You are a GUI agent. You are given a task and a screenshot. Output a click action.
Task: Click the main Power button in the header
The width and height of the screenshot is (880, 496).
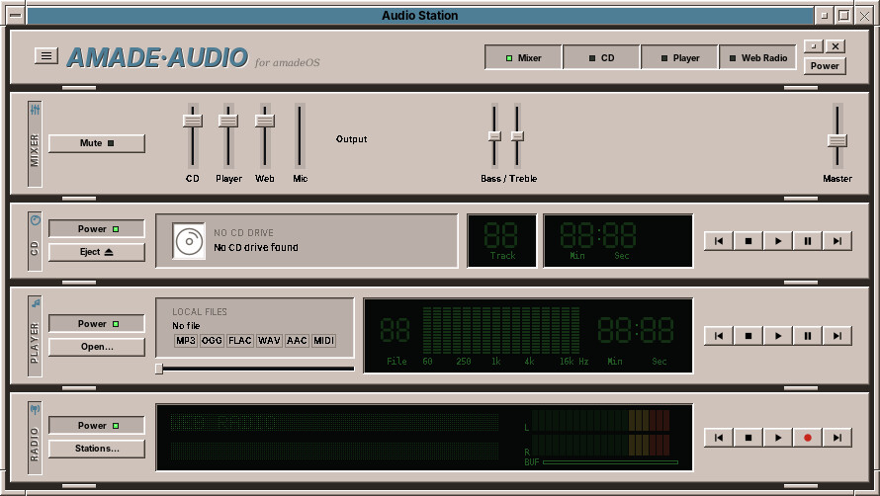(825, 65)
